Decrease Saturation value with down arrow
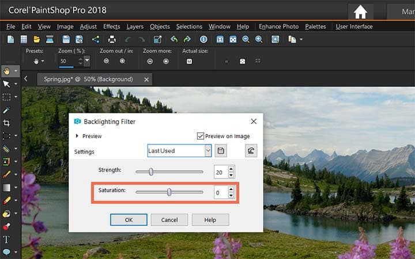Screen dimensions: 415x259 tap(231, 195)
